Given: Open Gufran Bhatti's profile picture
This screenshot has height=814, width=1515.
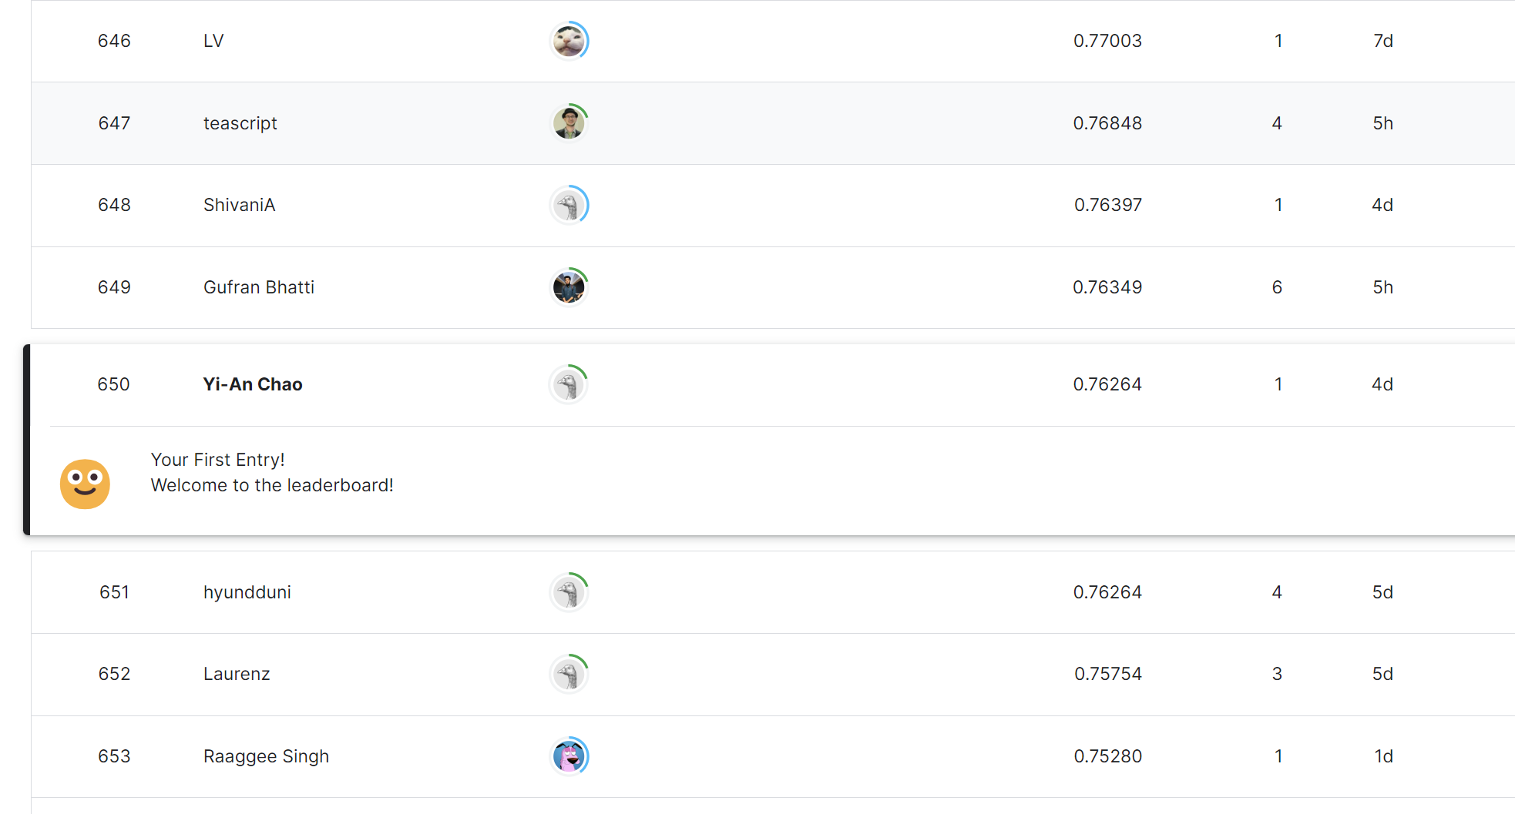Looking at the screenshot, I should click(569, 287).
